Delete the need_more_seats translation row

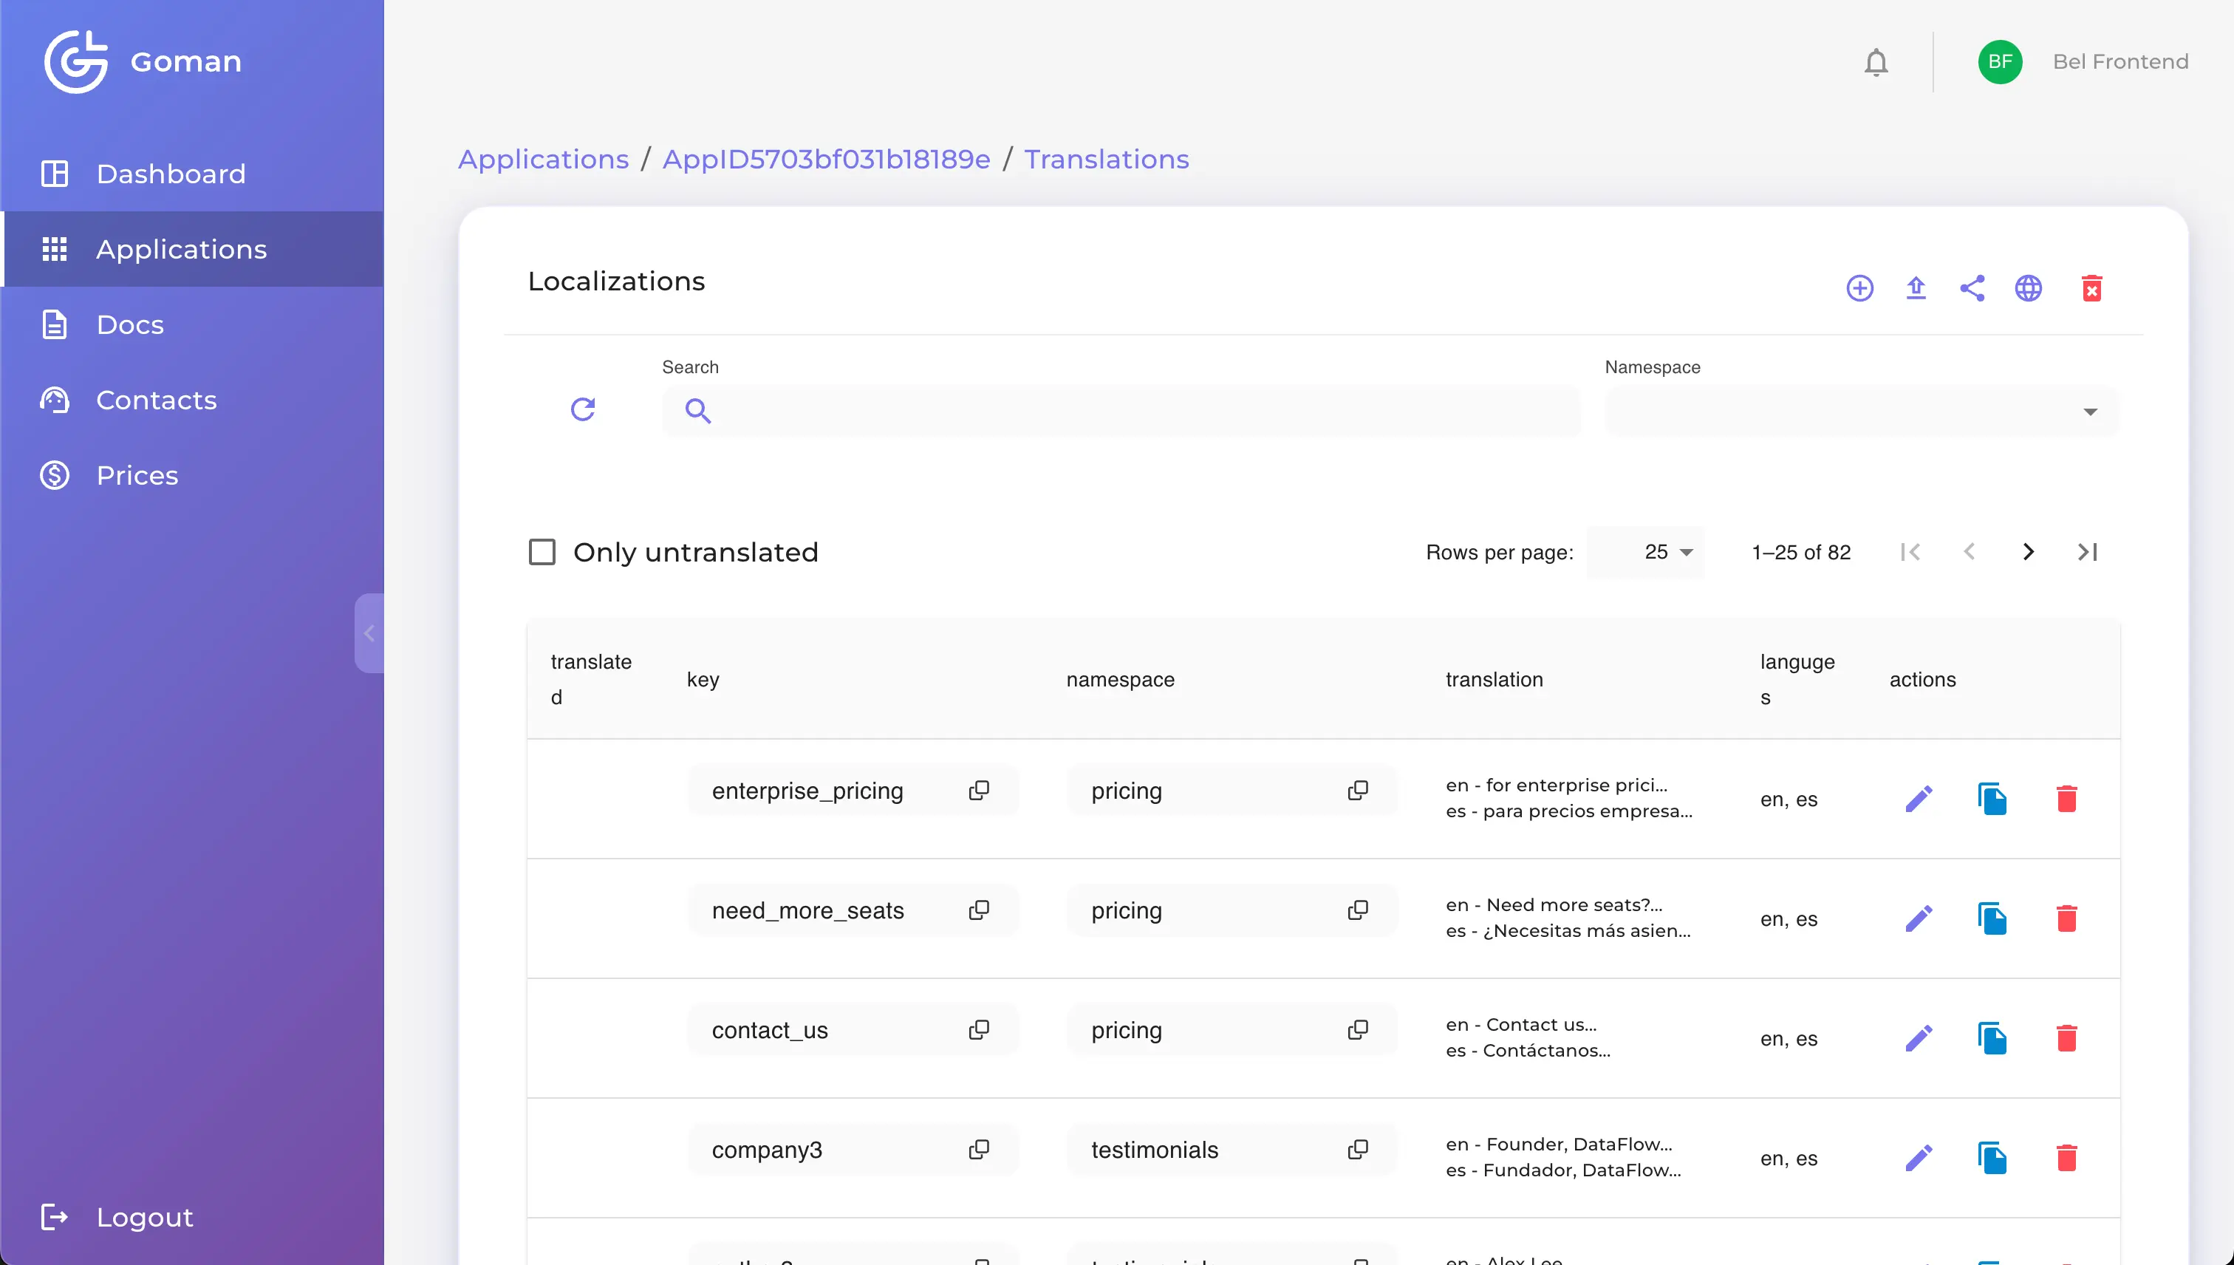coord(2066,918)
